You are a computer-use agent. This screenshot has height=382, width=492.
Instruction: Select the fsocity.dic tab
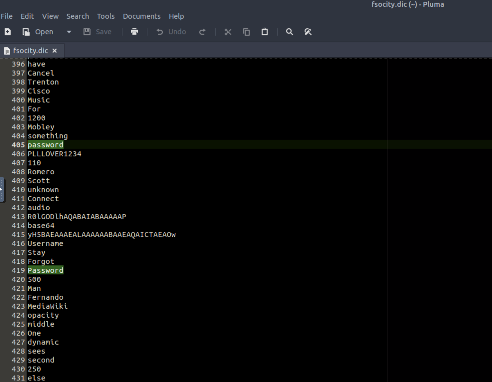pyautogui.click(x=31, y=51)
